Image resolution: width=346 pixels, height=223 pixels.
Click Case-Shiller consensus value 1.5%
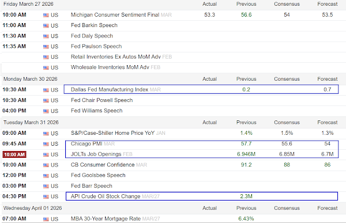(287, 133)
